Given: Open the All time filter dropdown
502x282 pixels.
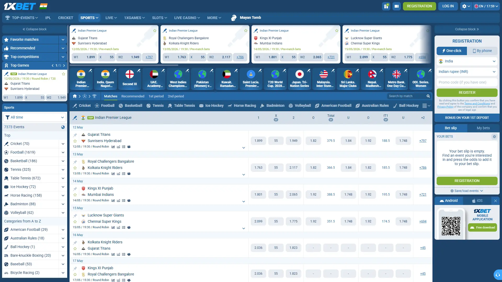Looking at the screenshot, I should point(35,118).
